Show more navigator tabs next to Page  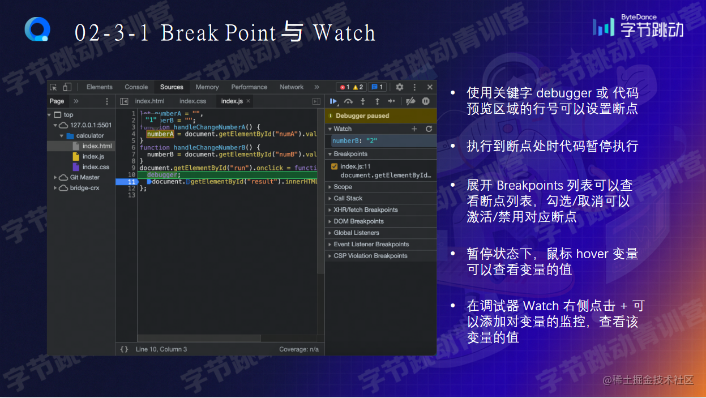[76, 101]
